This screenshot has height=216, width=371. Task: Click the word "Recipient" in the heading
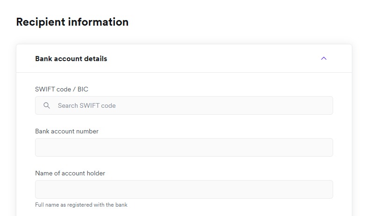coord(41,22)
